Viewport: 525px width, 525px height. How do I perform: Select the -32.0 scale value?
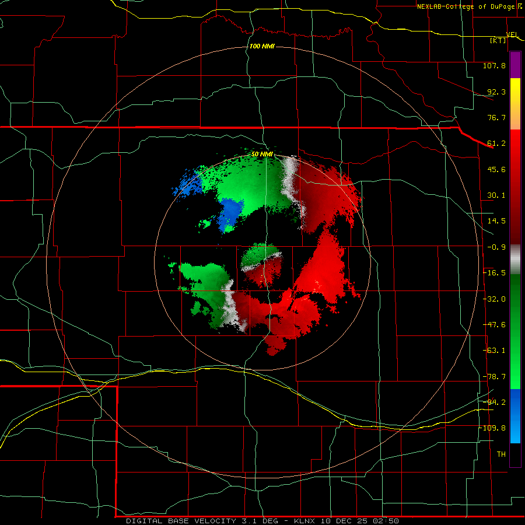(494, 299)
